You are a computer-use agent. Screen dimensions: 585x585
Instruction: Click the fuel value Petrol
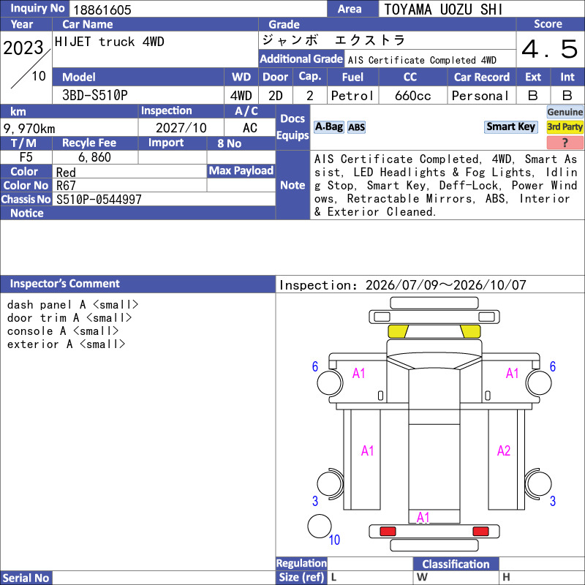352,96
